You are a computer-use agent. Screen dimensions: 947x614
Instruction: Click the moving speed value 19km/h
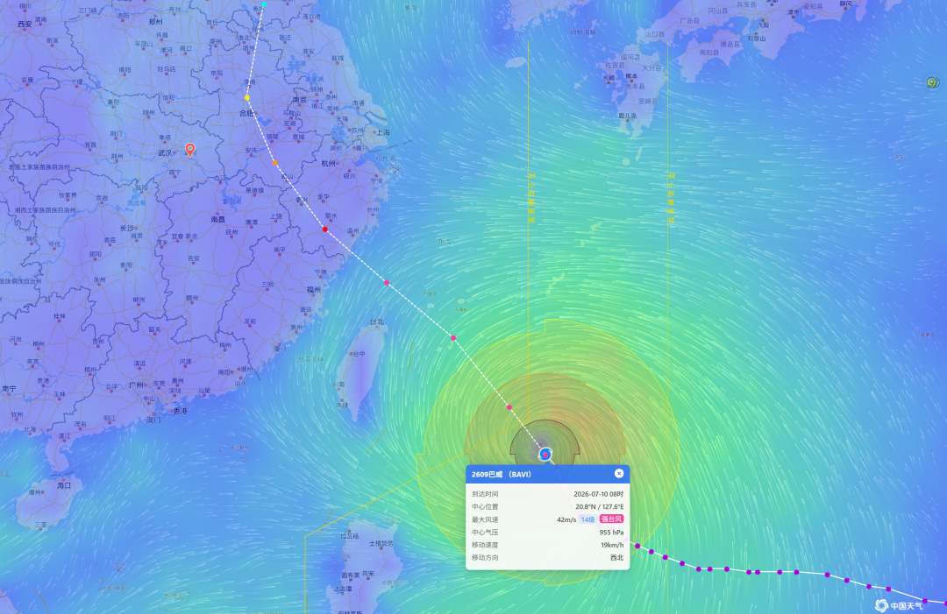[612, 545]
